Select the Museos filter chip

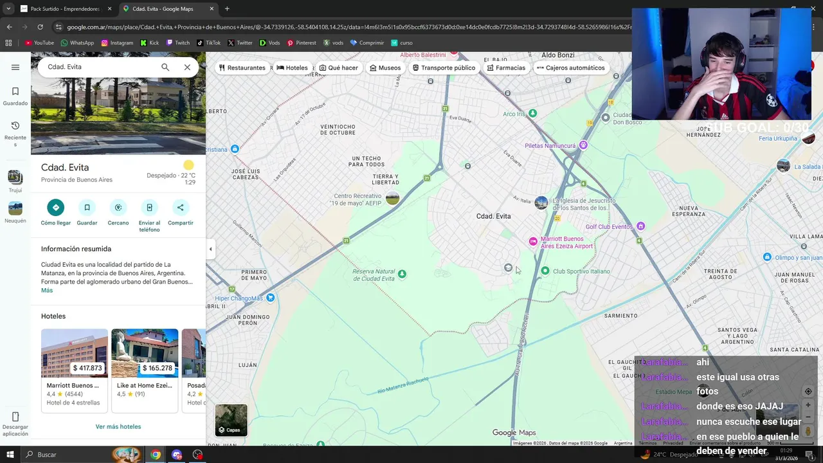click(x=385, y=68)
